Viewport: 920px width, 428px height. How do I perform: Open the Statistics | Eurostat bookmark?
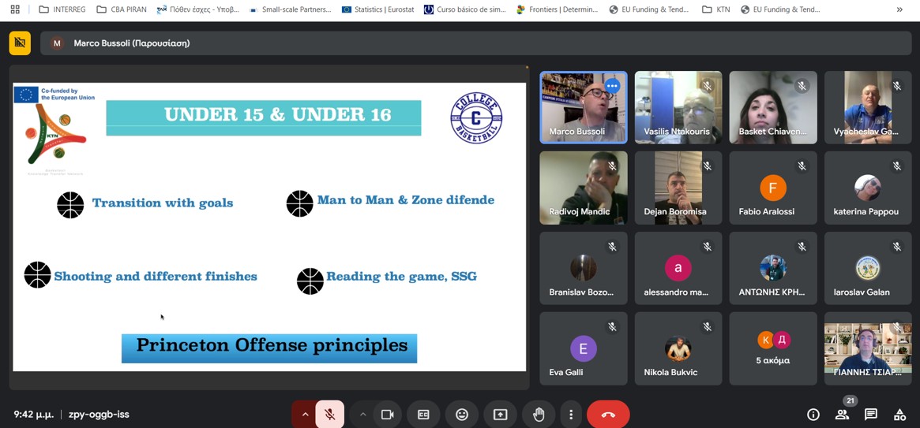coord(377,9)
